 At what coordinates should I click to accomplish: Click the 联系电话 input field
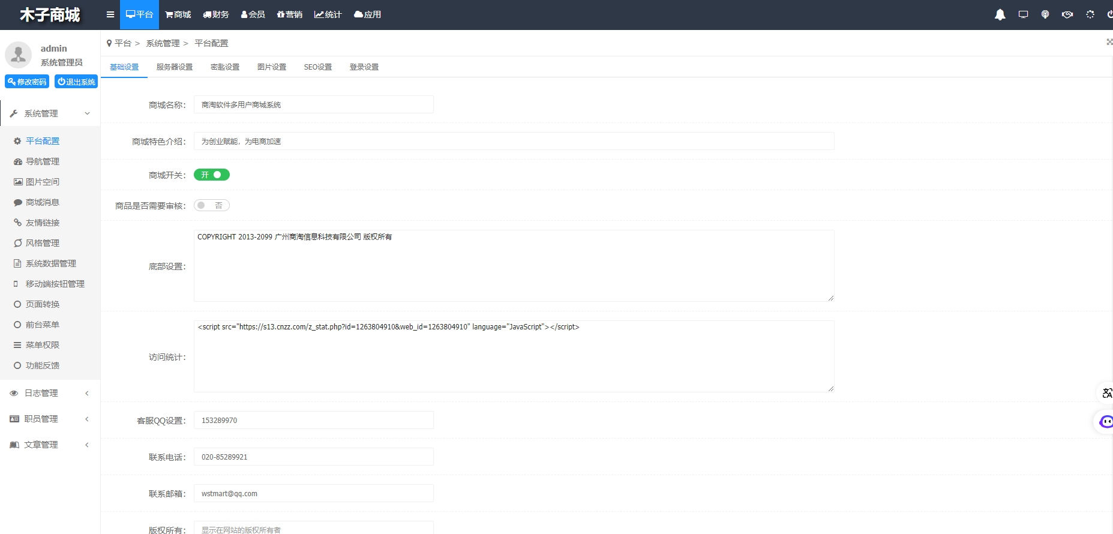[314, 457]
